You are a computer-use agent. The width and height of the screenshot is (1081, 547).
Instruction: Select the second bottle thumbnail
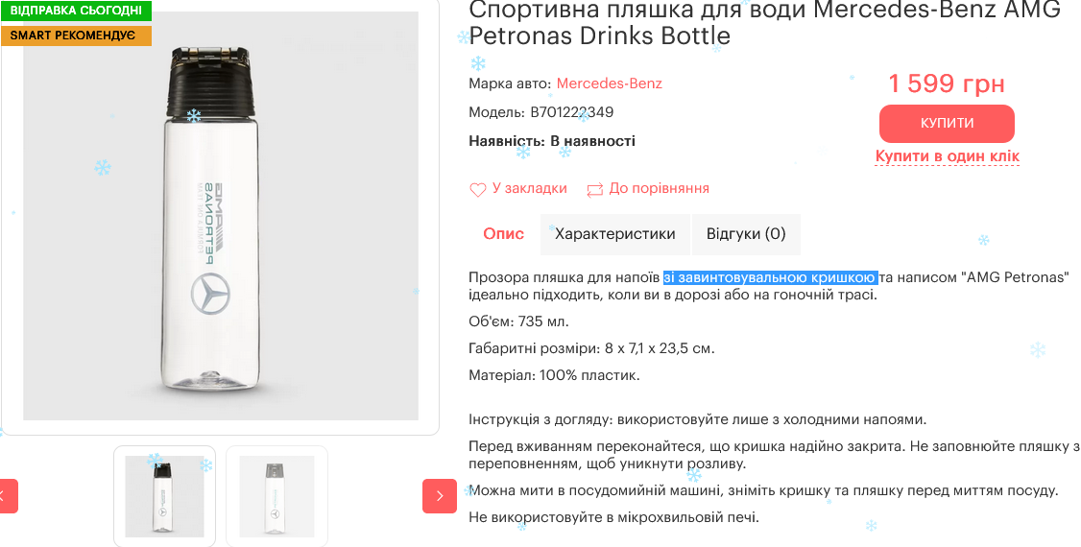coord(276,496)
